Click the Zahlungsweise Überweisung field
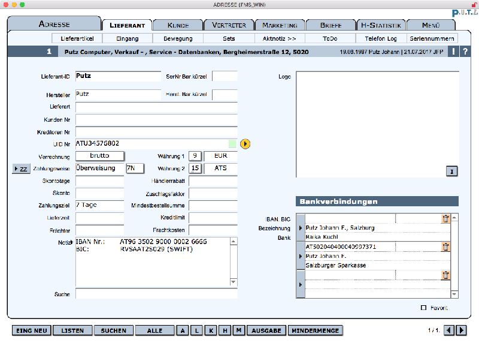 pos(100,169)
